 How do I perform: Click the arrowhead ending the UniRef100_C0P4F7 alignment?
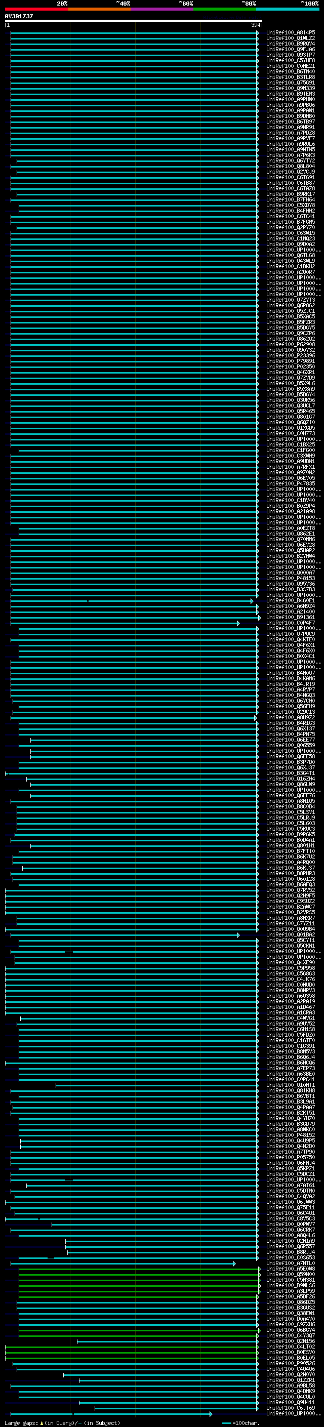pos(238,623)
